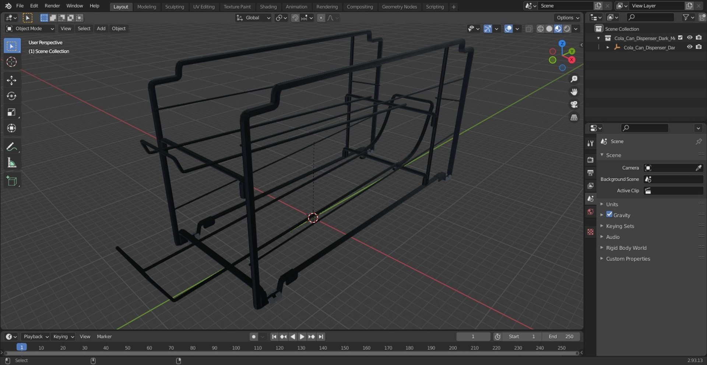This screenshot has height=365, width=707.
Task: Click the timeline Marker menu
Action: tap(104, 337)
